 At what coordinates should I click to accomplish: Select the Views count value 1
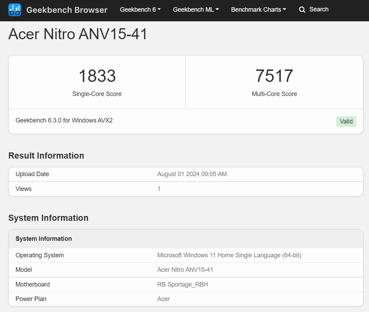coord(159,189)
